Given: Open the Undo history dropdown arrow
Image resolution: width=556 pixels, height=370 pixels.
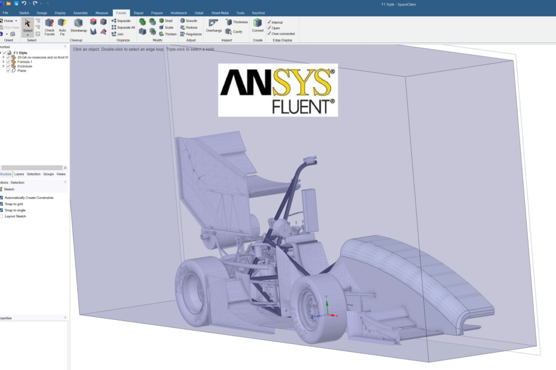Looking at the screenshot, I should (x=30, y=4).
